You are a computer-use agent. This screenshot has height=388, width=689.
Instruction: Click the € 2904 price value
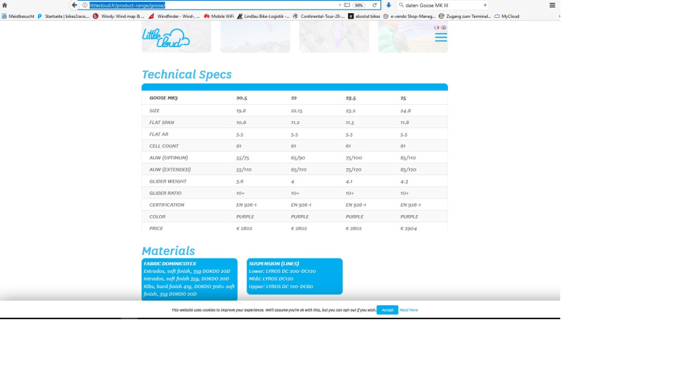point(409,229)
